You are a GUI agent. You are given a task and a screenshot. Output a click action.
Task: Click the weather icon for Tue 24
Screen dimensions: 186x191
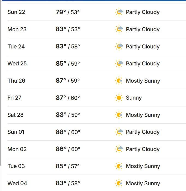(x=119, y=47)
